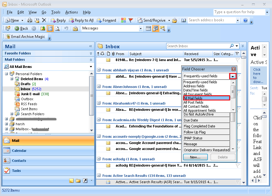The image size is (272, 196).
Task: Switch to the Contacts pane
Action: pos(49,161)
